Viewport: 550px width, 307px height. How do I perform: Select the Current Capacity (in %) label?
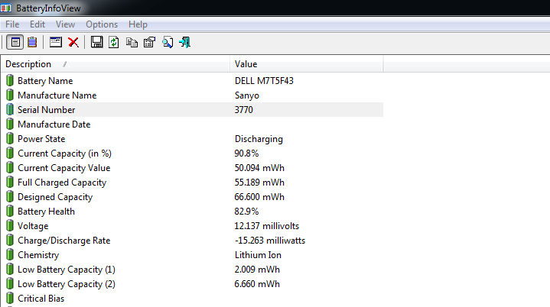click(64, 153)
